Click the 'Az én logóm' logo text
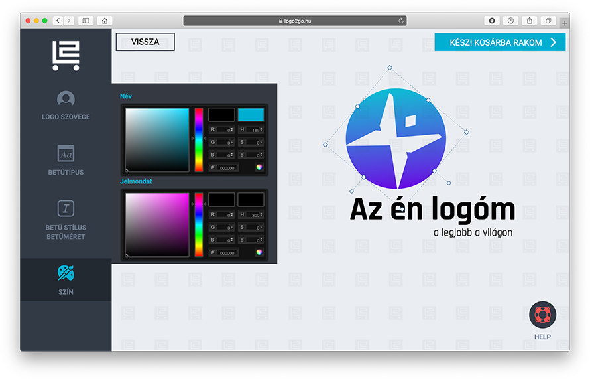 tap(432, 210)
